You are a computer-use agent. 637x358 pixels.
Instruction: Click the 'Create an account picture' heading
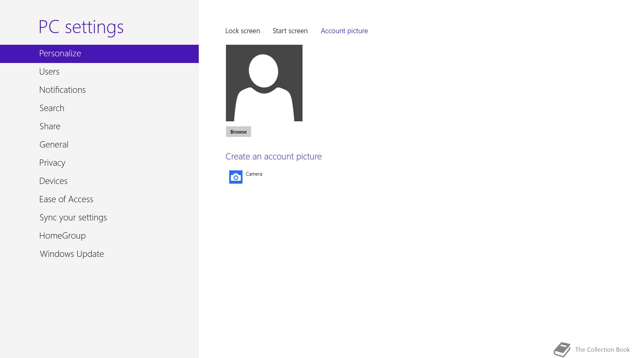pos(273,156)
